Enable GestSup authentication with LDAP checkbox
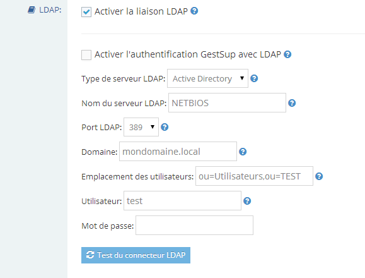This screenshot has height=278, width=365. 86,55
